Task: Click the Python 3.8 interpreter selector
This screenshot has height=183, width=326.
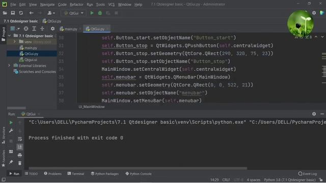Action: coord(290,180)
